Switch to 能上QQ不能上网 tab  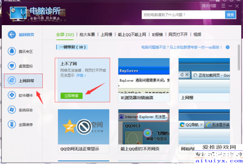pos(132,34)
